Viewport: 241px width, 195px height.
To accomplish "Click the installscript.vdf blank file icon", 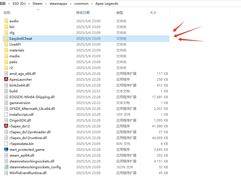I will pos(6,115).
